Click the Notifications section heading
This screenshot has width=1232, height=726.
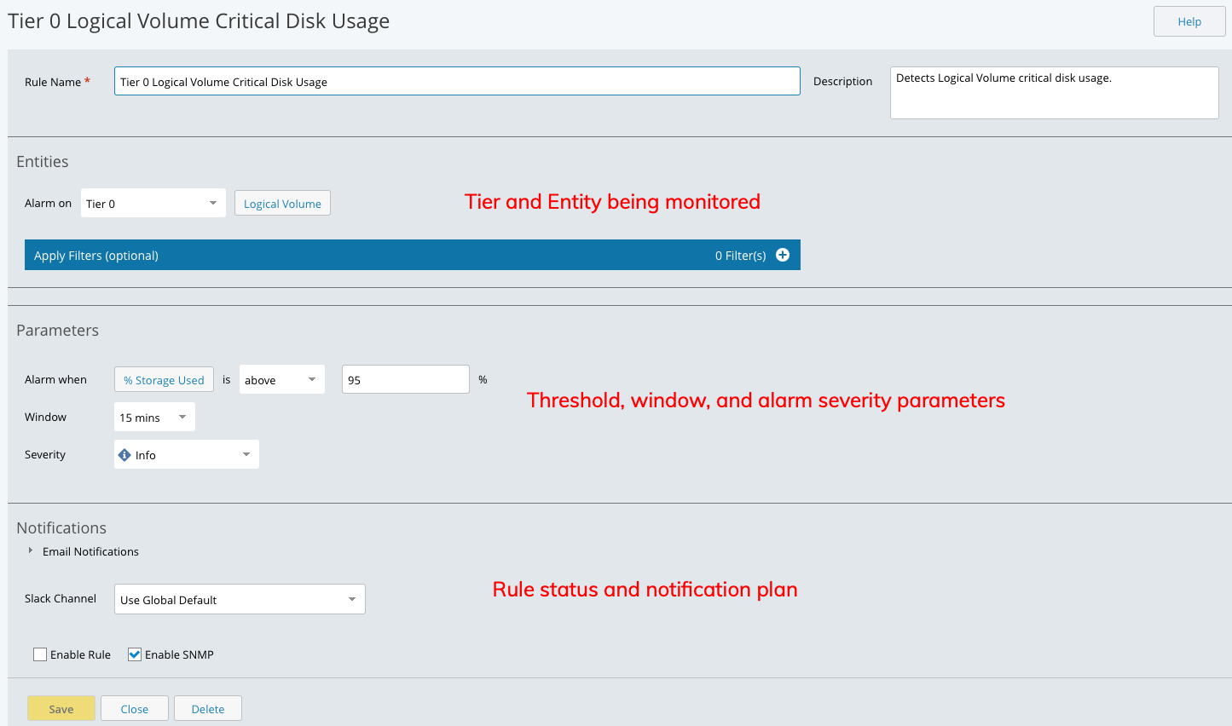(61, 528)
